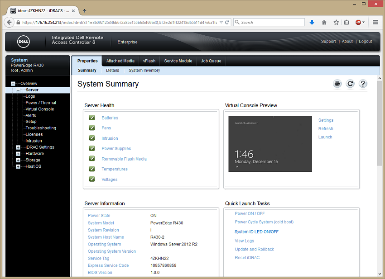385x279 pixels.
Task: Click the padlock site security icon
Action: tap(18, 22)
